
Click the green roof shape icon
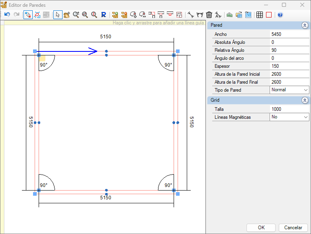point(229,15)
